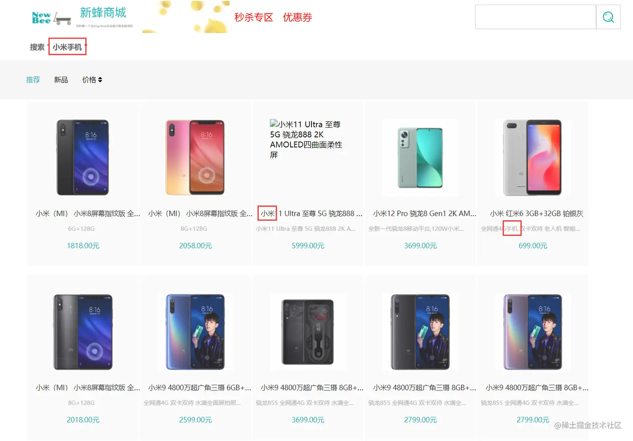Image resolution: width=633 pixels, height=441 pixels.
Task: Select the 推荐 sort tab
Action: click(x=33, y=80)
